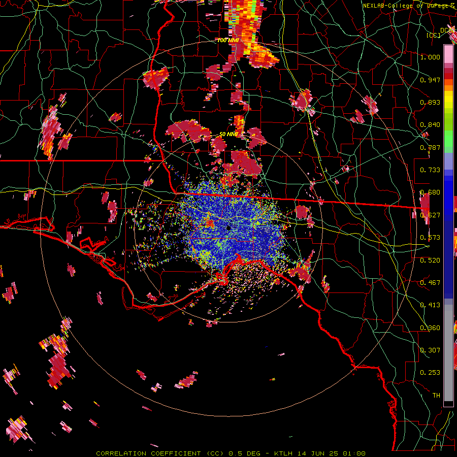This screenshot has height=457, width=457.
Task: Pick the yellow swatch on the color scale
Action: point(448,100)
